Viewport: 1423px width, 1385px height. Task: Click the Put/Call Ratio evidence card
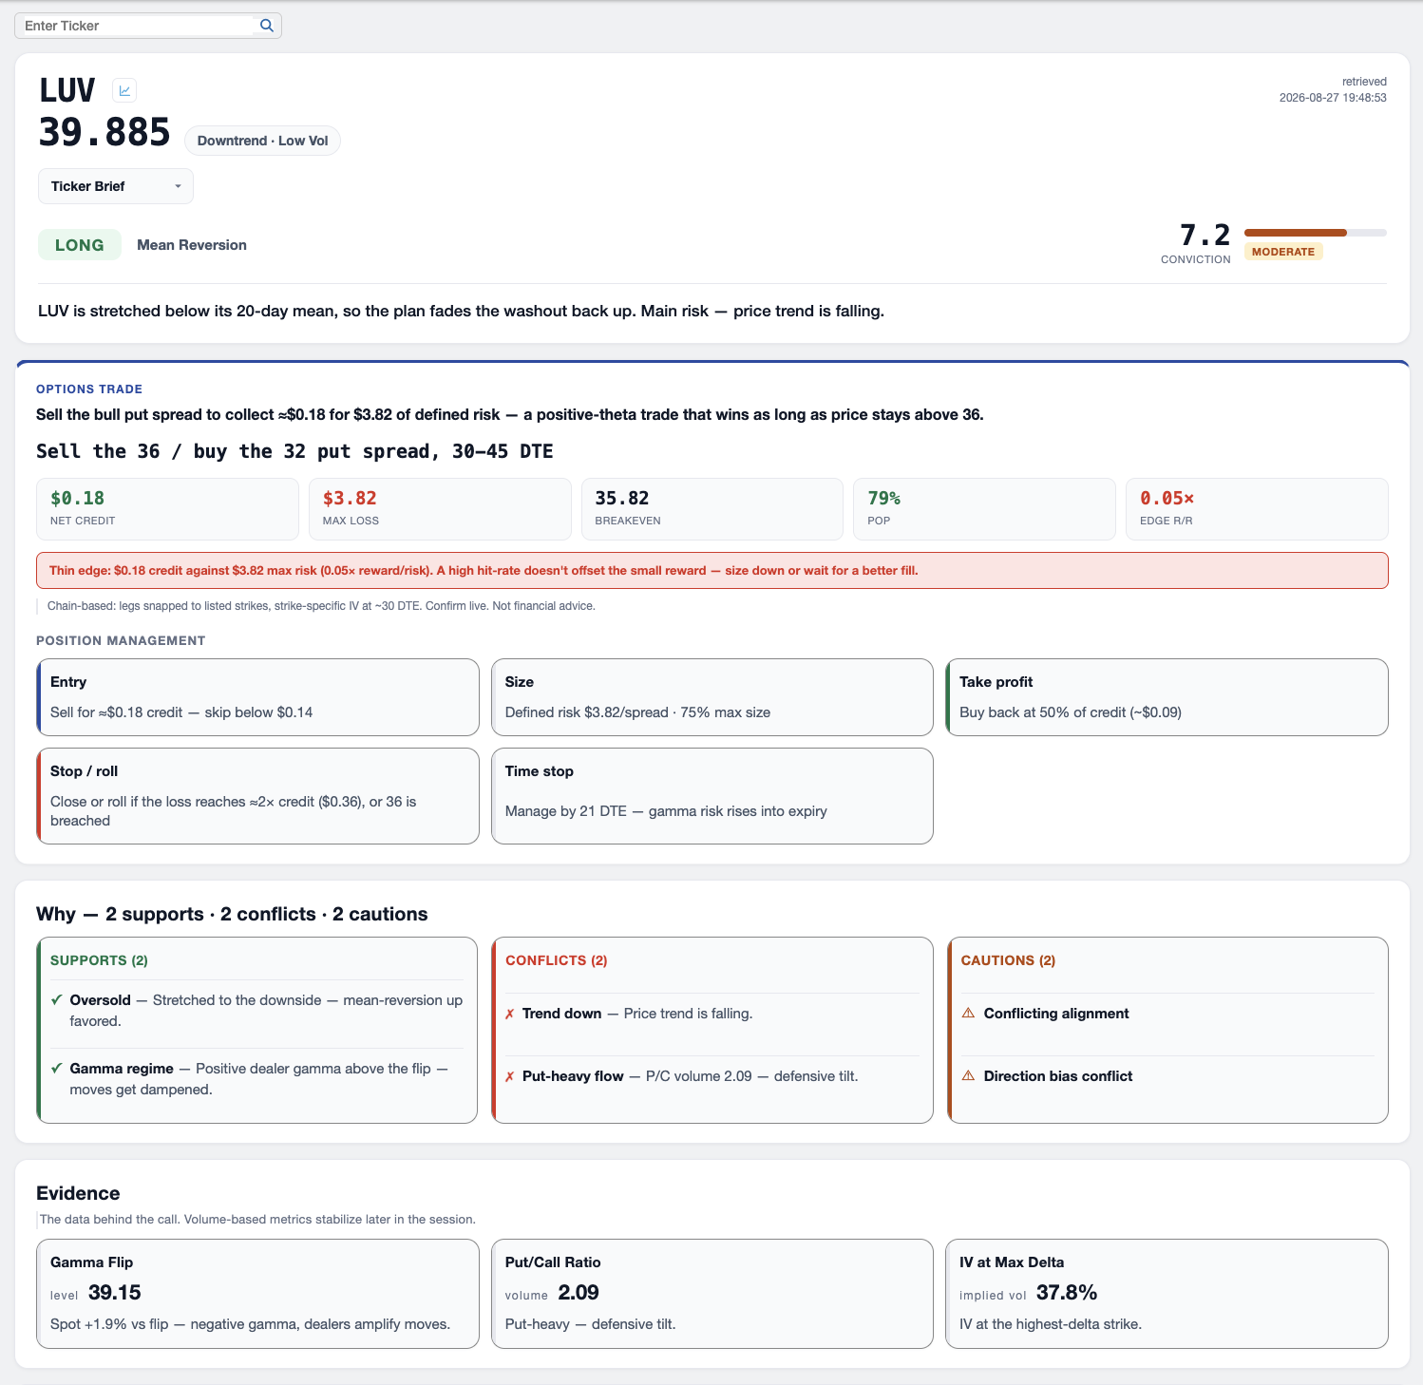click(712, 1294)
